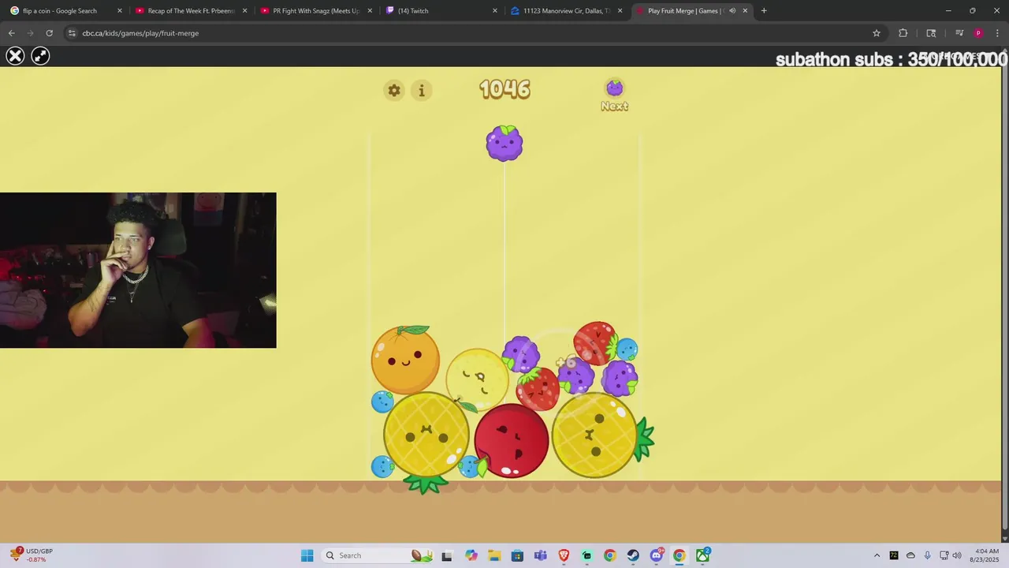Viewport: 1009px width, 568px height.
Task: Switch to the Twitch tab
Action: [441, 11]
